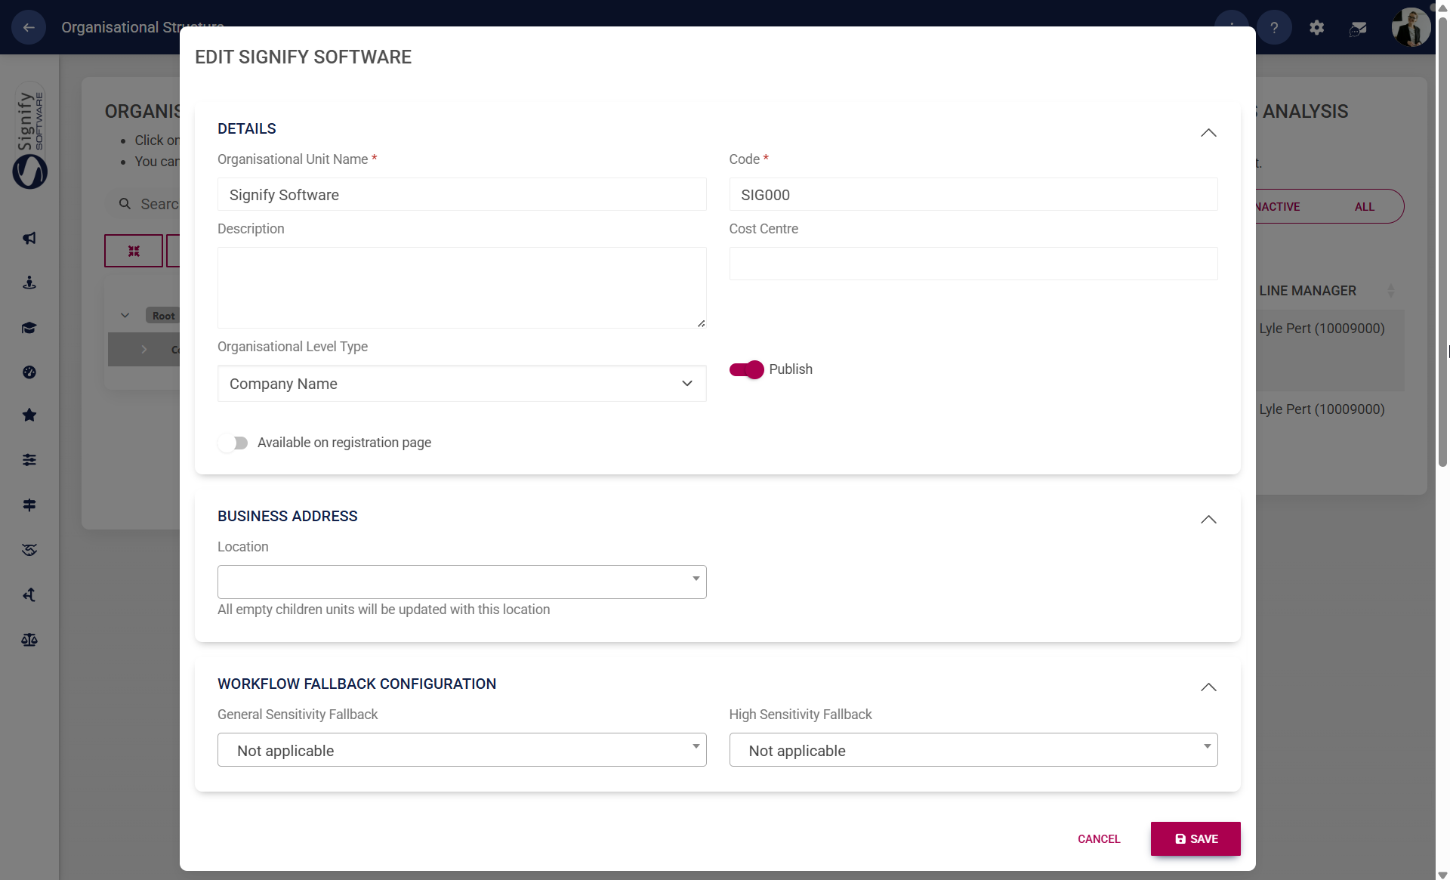Collapse the Business Address section

click(1208, 520)
